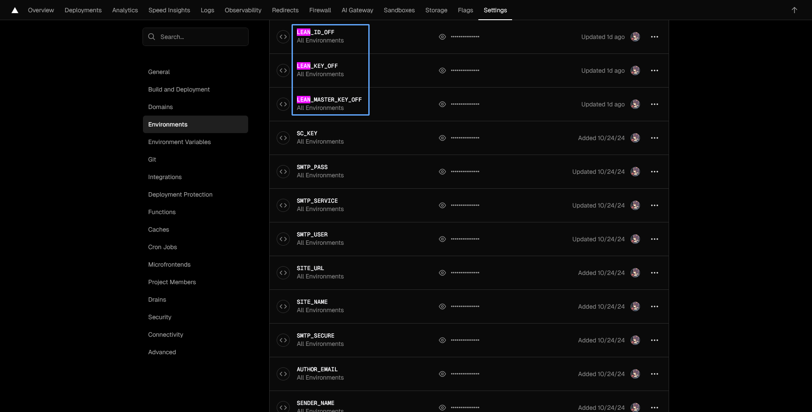Open the more options menu for SMTP_SECURE
Viewport: 812px width, 412px height.
point(655,340)
